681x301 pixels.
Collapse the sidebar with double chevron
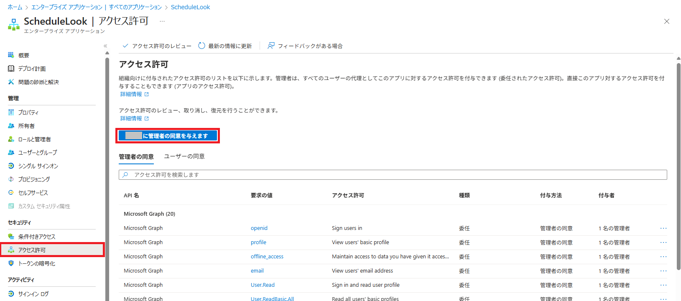[x=105, y=46]
